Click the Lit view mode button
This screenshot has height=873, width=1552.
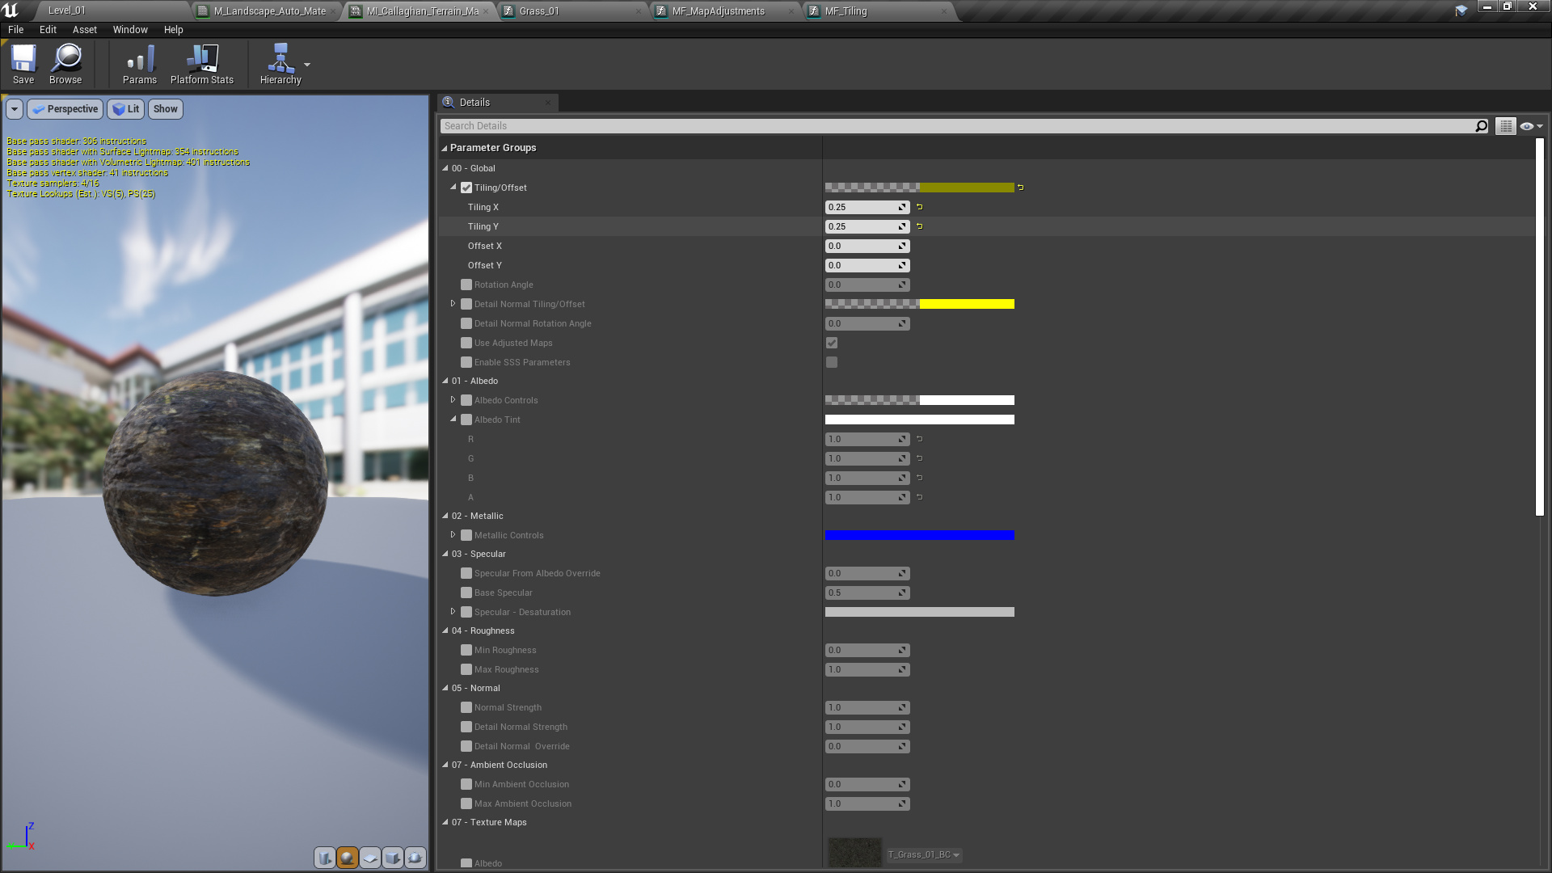pos(126,109)
